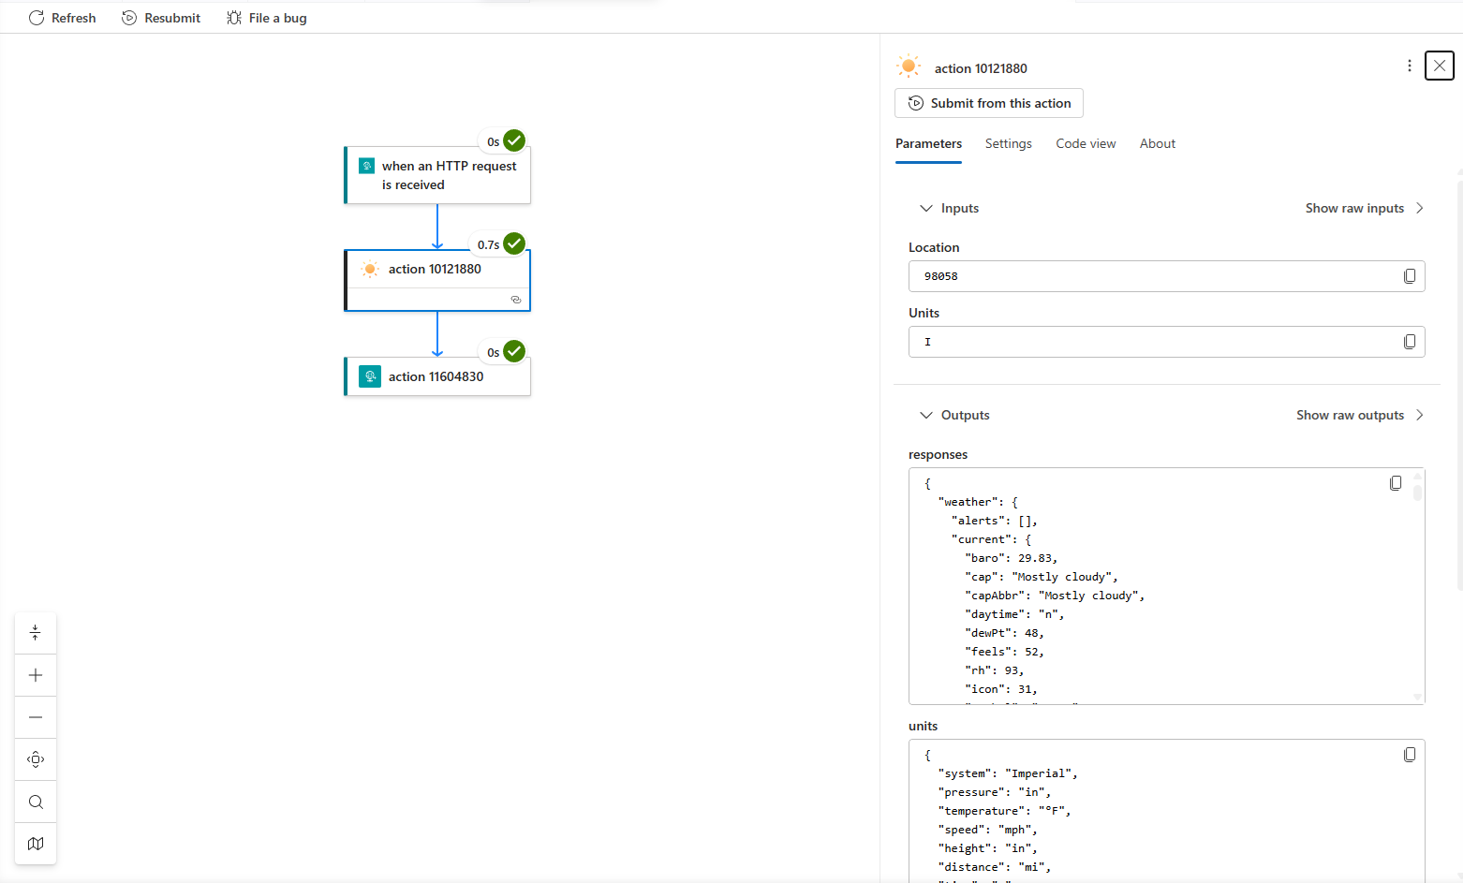Click the responses box scrollbar thumb
The image size is (1463, 883).
pyautogui.click(x=1418, y=492)
